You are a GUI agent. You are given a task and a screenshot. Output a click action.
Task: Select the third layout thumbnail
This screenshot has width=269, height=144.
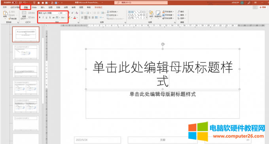tap(26, 70)
